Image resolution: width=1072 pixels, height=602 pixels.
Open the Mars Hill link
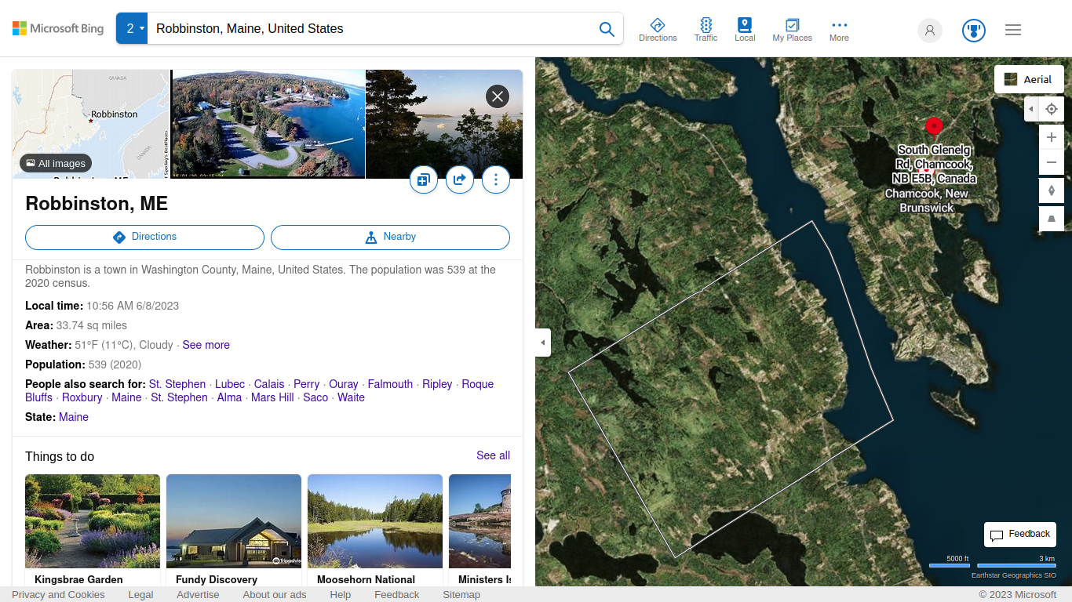point(272,397)
